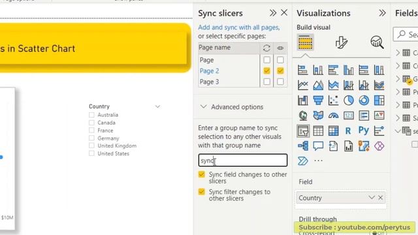Select the Donut chart visual
This screenshot has height=235, width=418.
pos(364,101)
